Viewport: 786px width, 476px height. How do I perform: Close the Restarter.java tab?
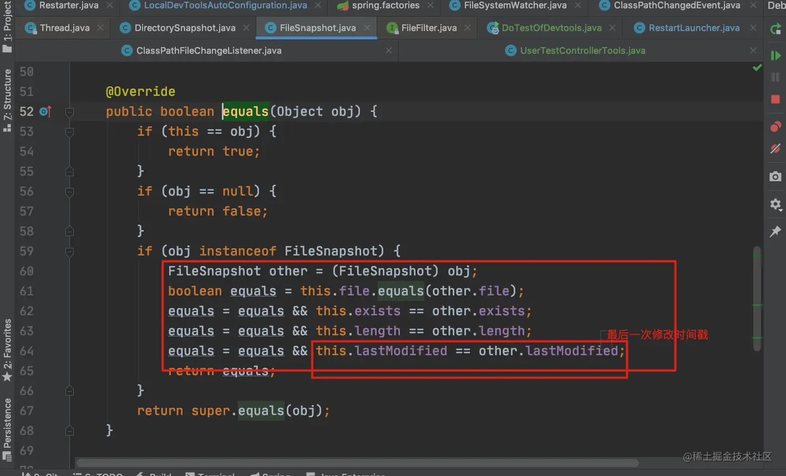click(x=110, y=6)
